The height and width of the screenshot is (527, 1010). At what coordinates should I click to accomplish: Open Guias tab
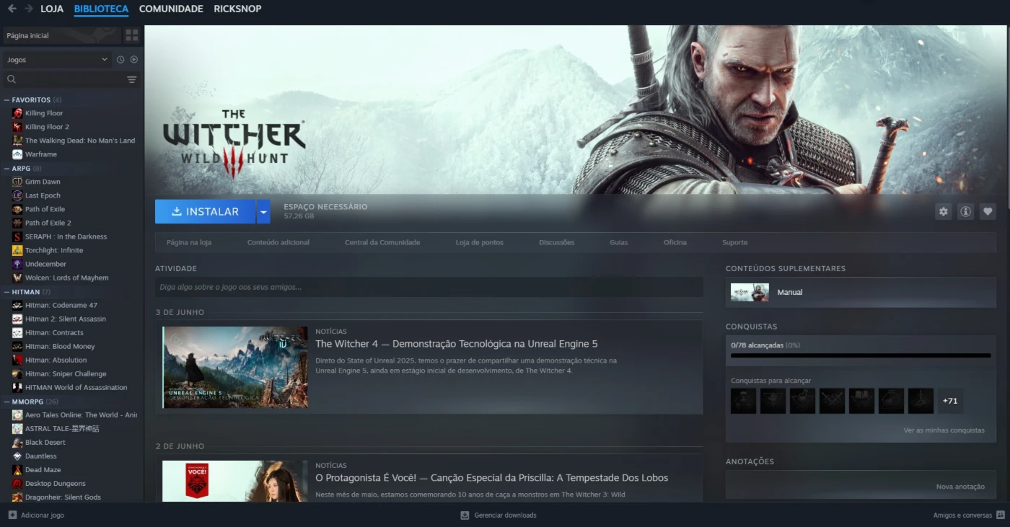(619, 242)
